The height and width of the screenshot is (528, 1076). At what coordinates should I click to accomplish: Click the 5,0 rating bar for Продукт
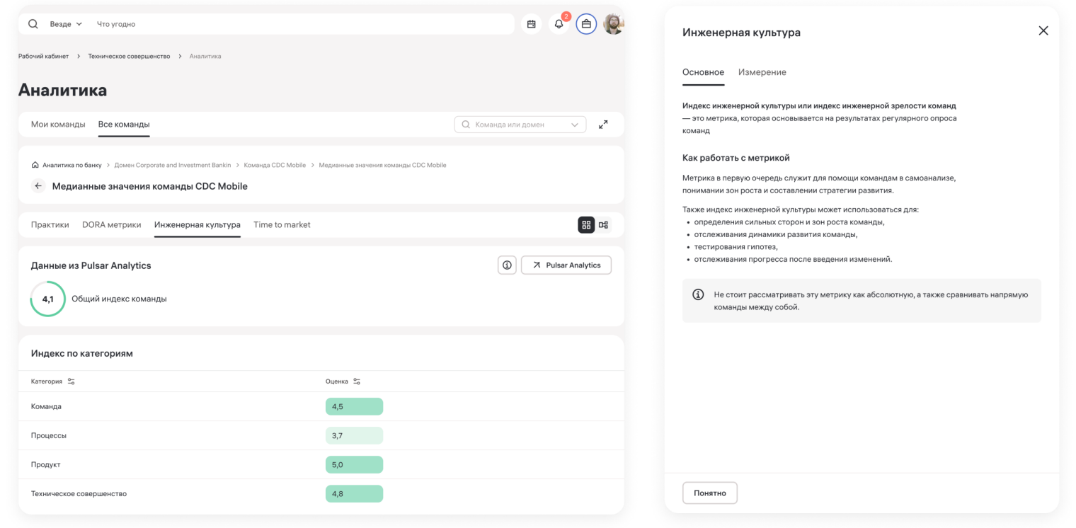pos(354,464)
